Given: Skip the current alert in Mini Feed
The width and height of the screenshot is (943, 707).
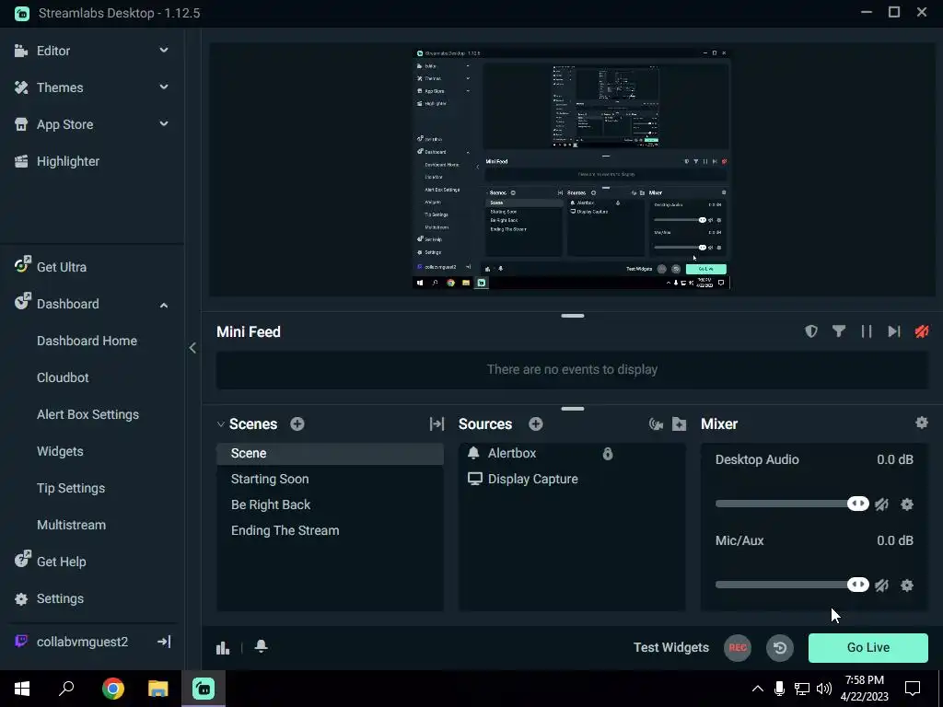Looking at the screenshot, I should tap(894, 331).
